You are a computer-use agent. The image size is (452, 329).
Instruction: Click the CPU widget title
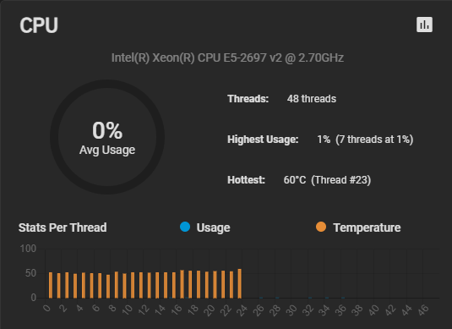tap(39, 25)
